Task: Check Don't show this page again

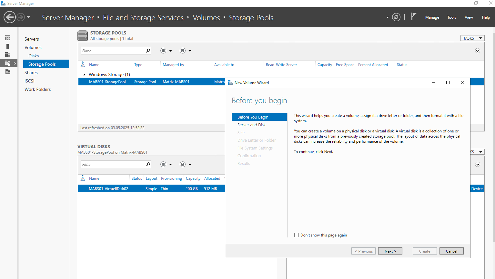Action: click(297, 235)
